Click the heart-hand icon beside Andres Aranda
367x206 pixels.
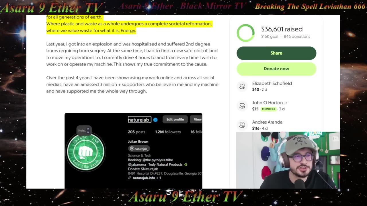242,125
